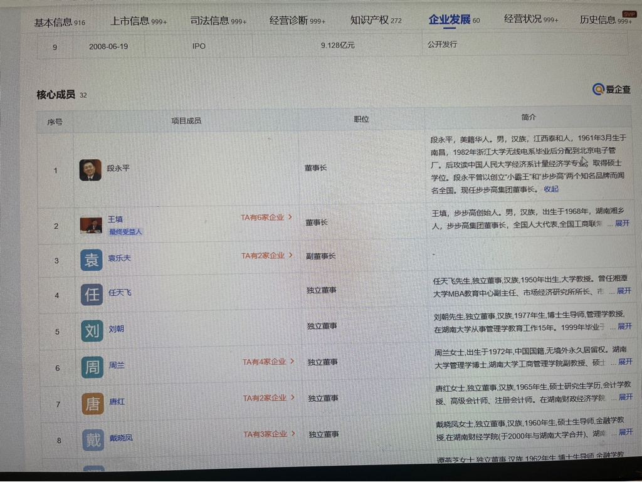Viewport: 642px width, 482px height.
Task: Click the 刘 avatar icon
Action: pos(92,330)
